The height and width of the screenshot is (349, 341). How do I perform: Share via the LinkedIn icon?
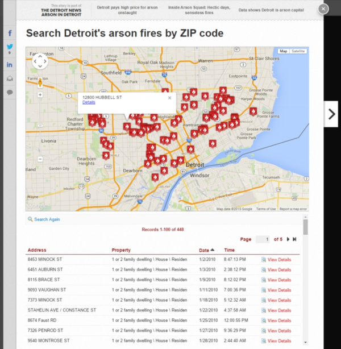pos(10,64)
